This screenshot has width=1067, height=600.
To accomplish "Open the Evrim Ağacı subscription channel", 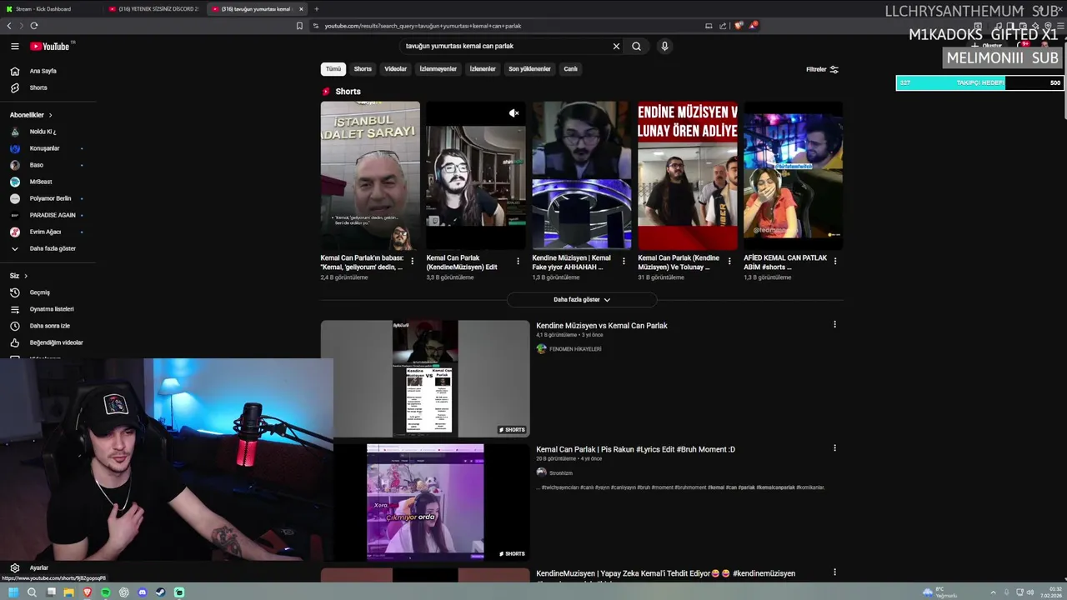I will coord(48,232).
